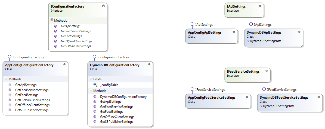Click GetApiSettings in IConfigurationFactory interface

pos(70,26)
